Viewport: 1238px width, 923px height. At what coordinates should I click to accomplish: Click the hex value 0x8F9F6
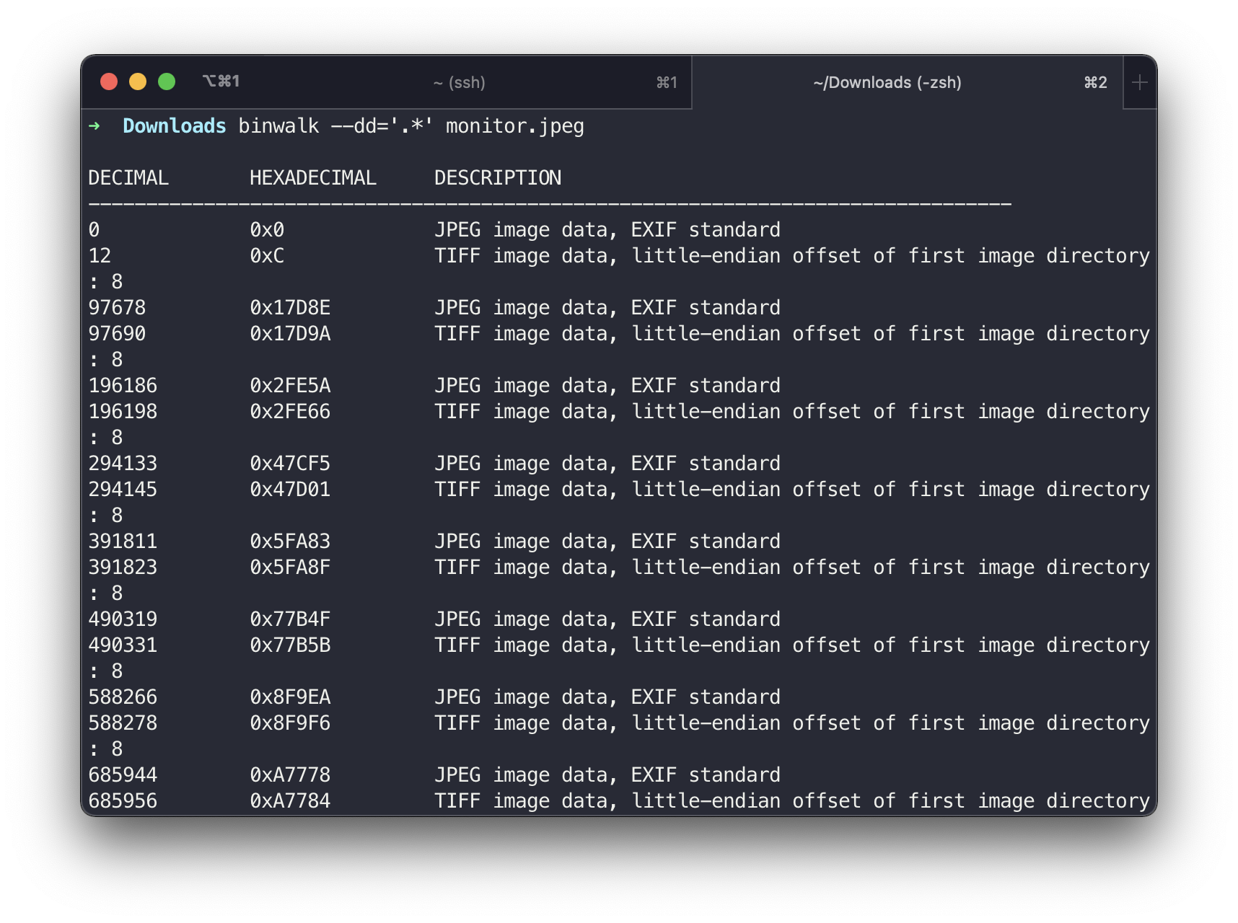(290, 723)
